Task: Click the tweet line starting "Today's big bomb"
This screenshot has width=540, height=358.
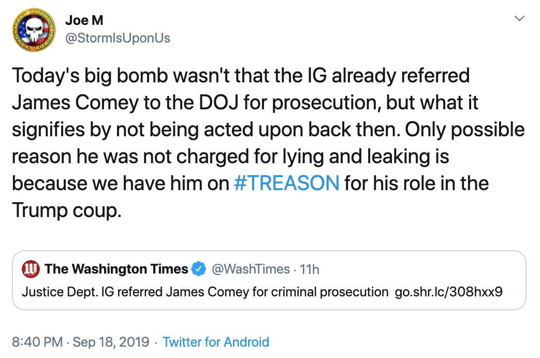Action: pos(240,76)
